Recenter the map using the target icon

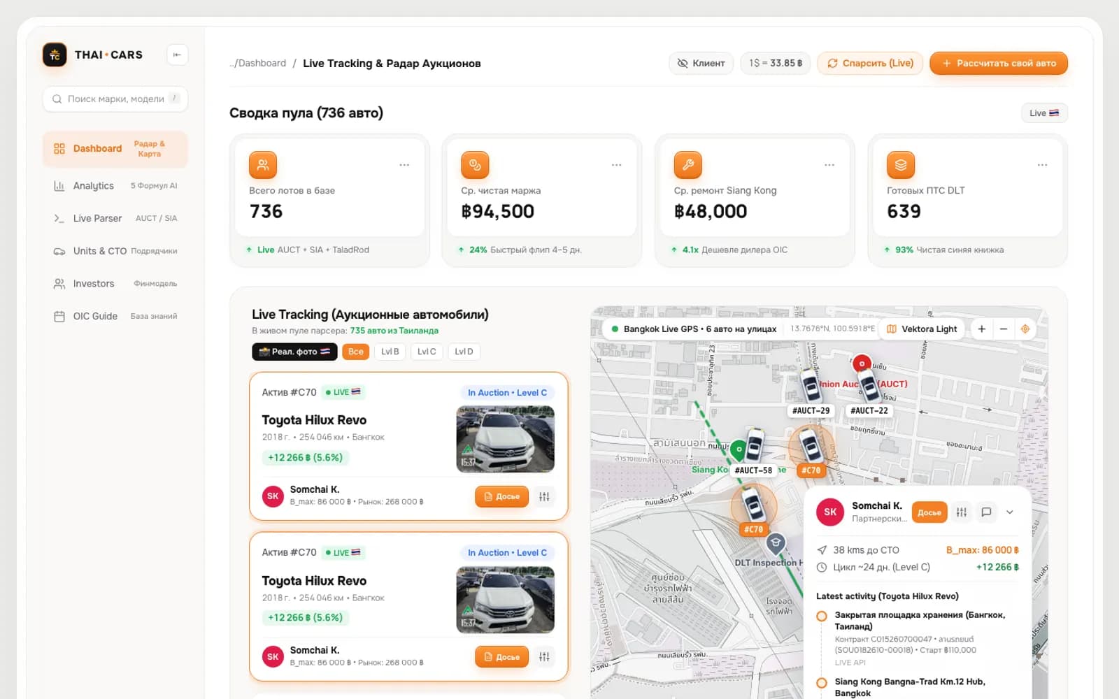(x=1025, y=329)
